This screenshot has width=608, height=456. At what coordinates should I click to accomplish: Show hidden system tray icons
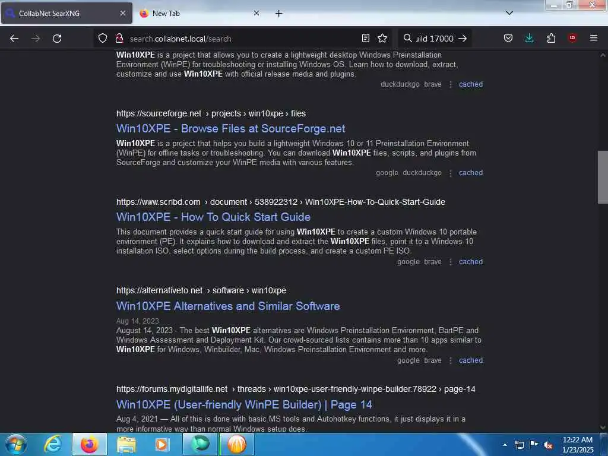coord(505,445)
